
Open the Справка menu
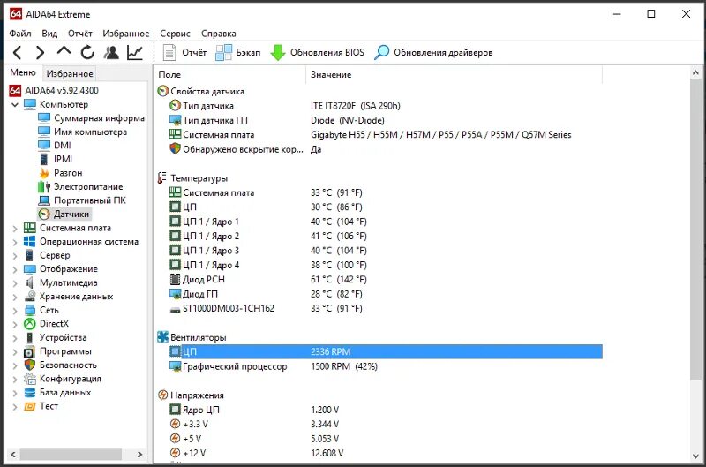click(x=218, y=34)
